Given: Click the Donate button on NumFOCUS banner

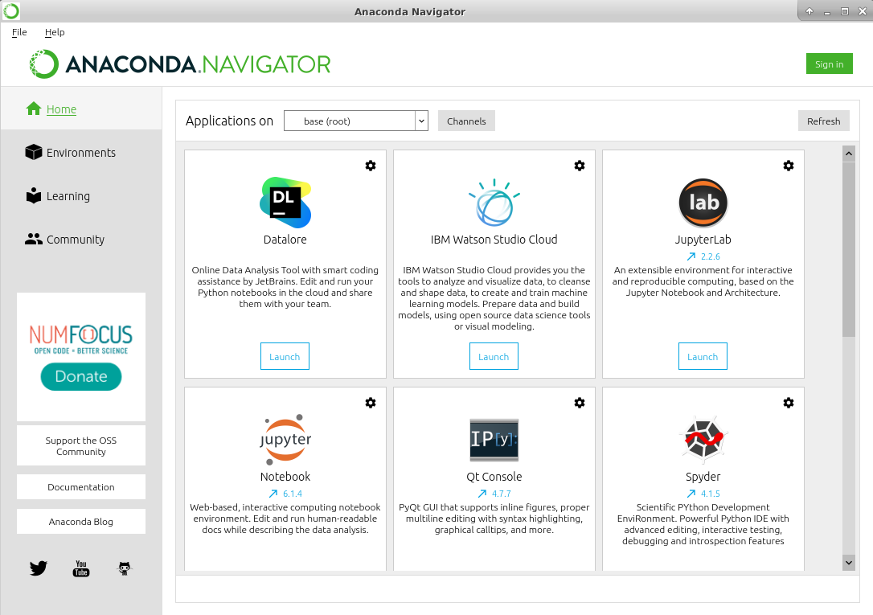Looking at the screenshot, I should (x=80, y=375).
